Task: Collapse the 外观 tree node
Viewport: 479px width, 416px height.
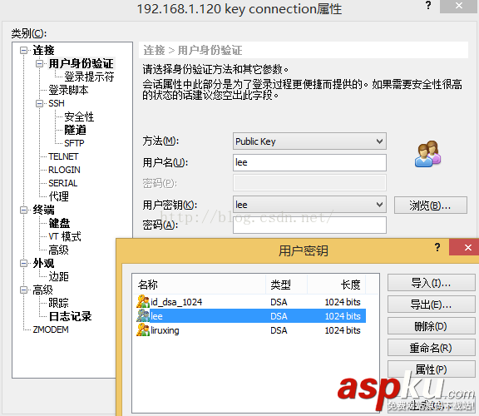Action: [23, 263]
